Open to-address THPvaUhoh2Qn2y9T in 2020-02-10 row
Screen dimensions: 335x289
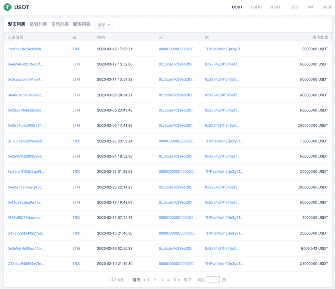[x=224, y=264]
